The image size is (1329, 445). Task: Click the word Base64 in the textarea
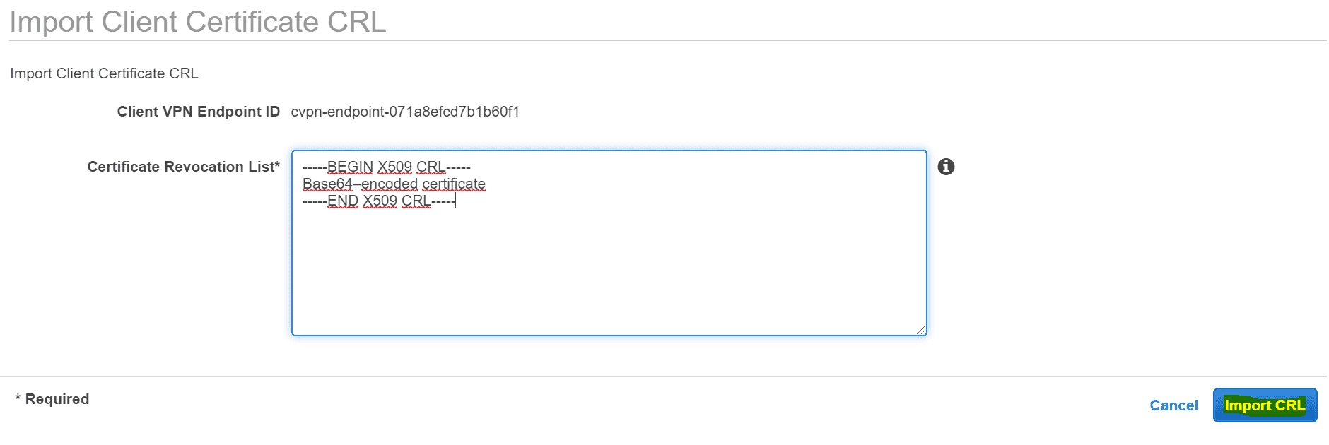coord(327,184)
